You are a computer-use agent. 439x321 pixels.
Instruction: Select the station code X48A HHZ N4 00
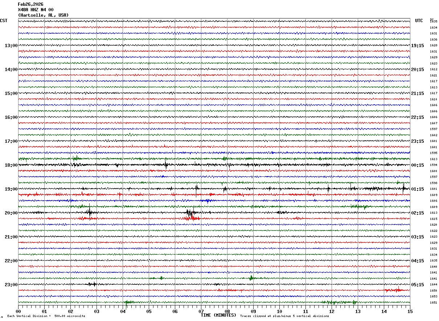pos(36,10)
